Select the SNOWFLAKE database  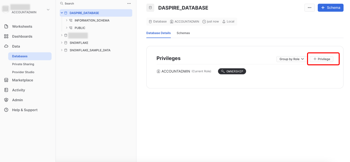[79, 43]
